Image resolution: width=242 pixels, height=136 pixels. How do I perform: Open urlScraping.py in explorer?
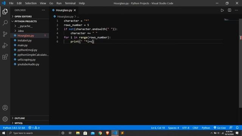[30, 60]
